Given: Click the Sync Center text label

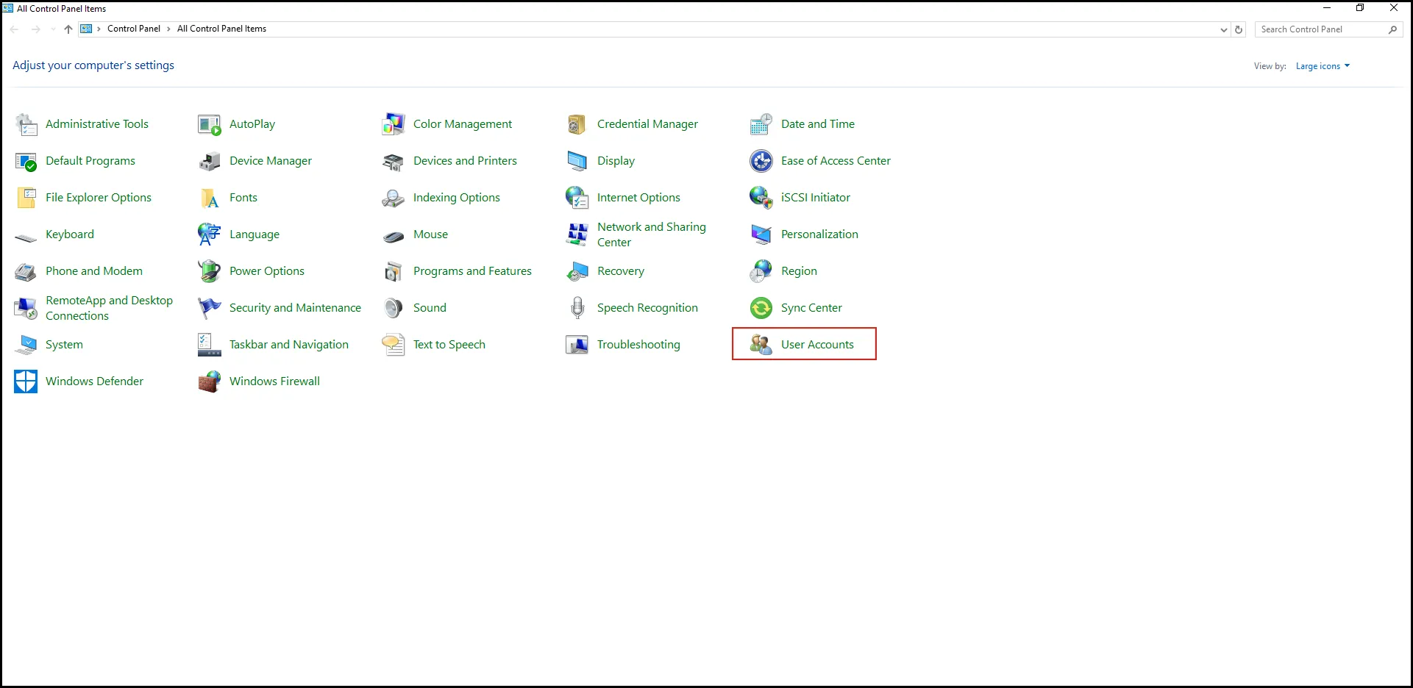Looking at the screenshot, I should (811, 308).
